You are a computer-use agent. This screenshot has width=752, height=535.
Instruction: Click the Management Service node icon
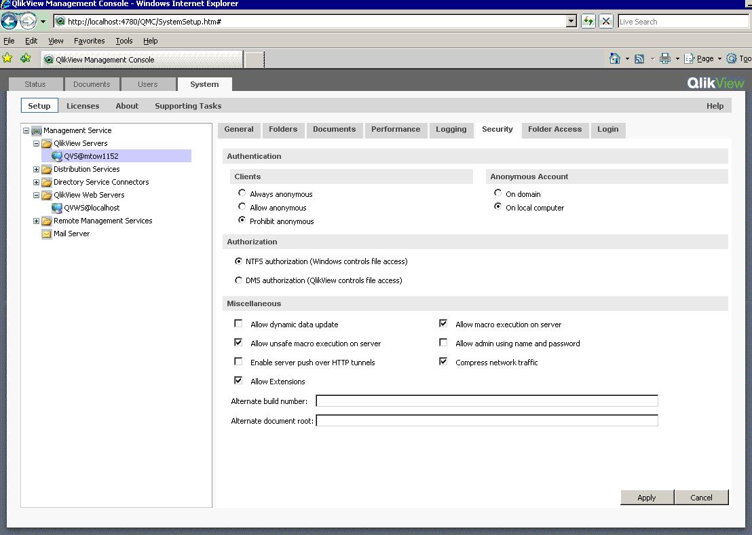[37, 130]
